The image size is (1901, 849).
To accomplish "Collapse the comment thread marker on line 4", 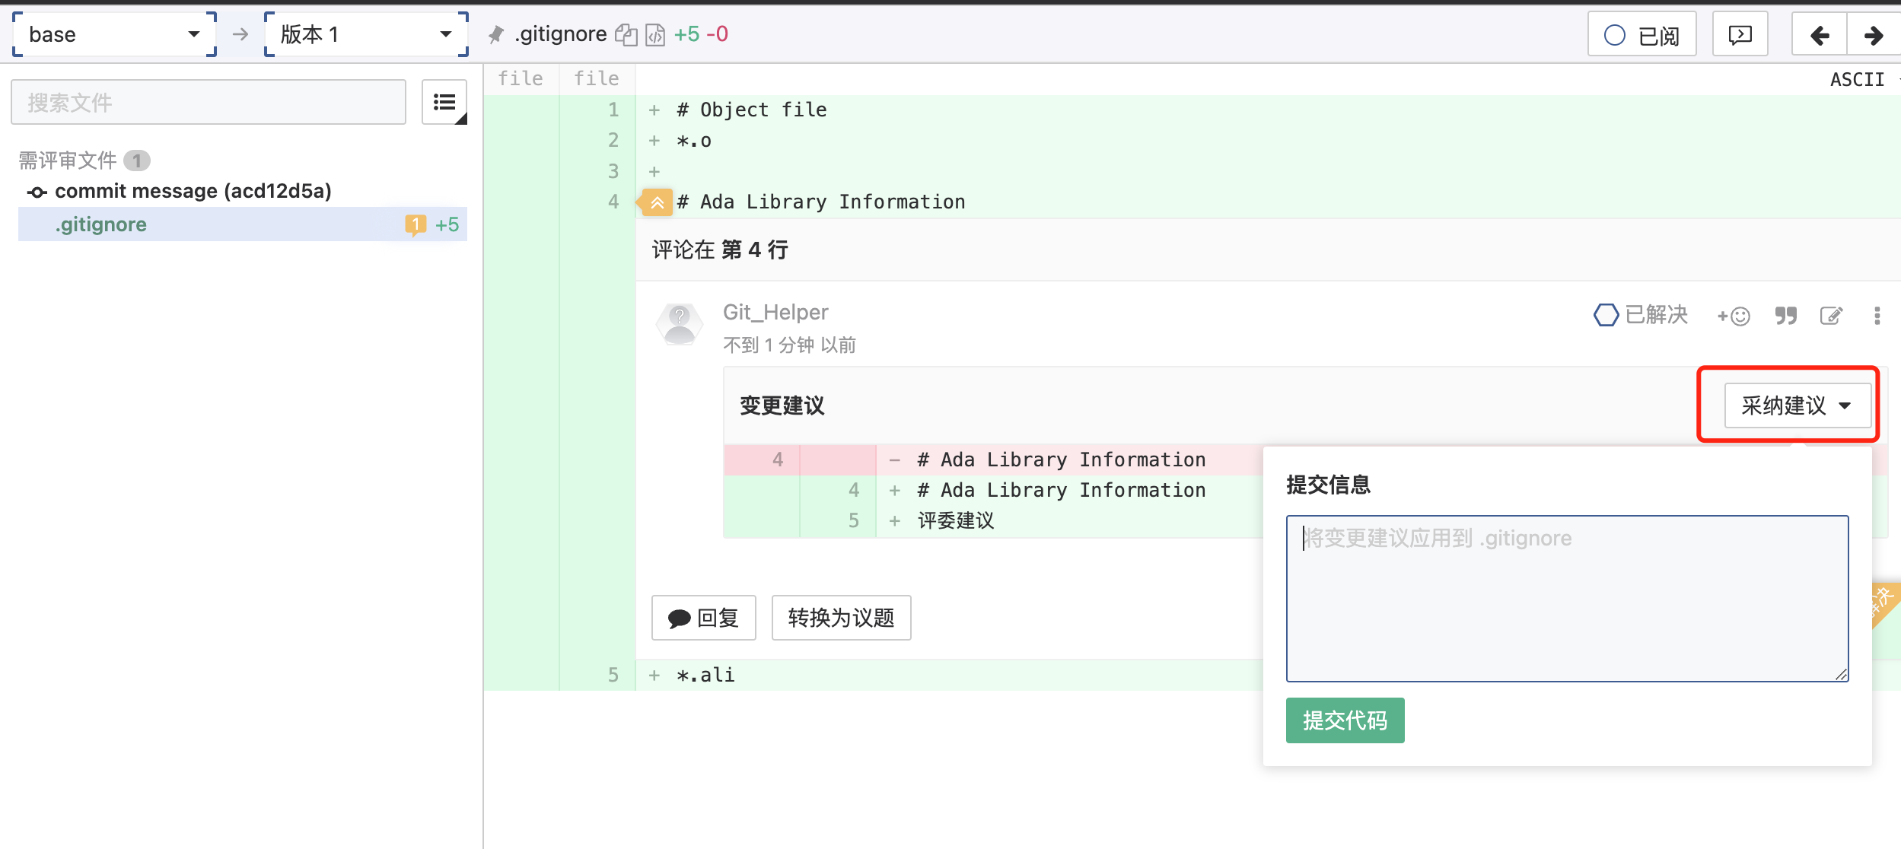I will pos(657,202).
